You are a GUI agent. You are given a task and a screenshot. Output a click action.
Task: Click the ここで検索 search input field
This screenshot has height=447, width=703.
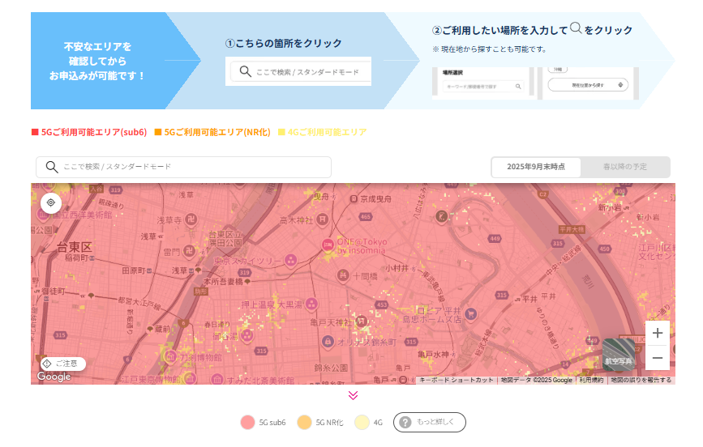coord(195,167)
